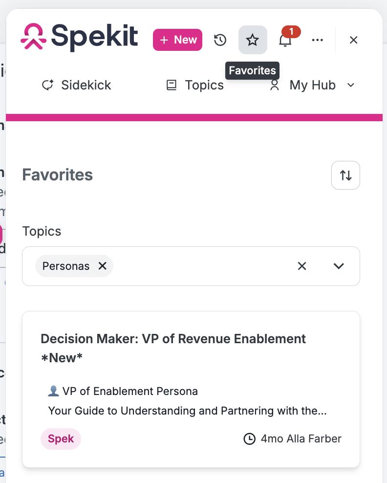Click inside the Topics filter field

coord(191,266)
